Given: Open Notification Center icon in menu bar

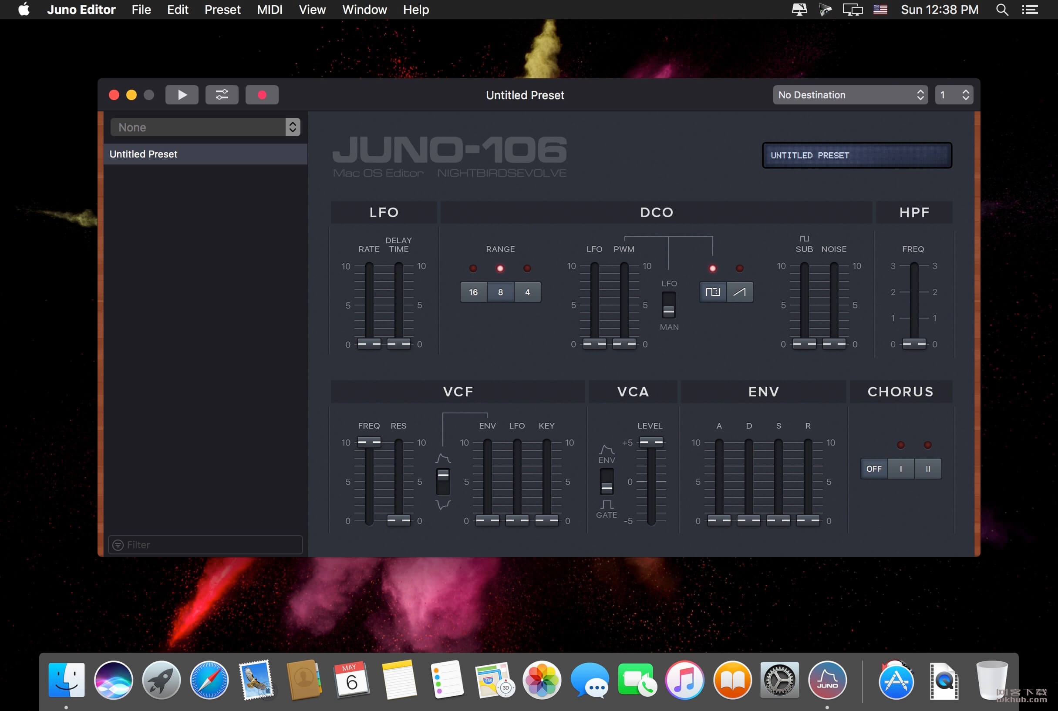Looking at the screenshot, I should point(1029,10).
